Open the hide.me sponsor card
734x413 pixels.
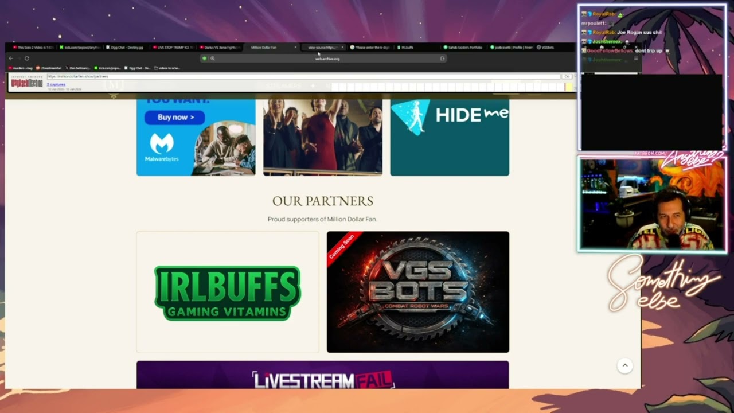(x=450, y=138)
